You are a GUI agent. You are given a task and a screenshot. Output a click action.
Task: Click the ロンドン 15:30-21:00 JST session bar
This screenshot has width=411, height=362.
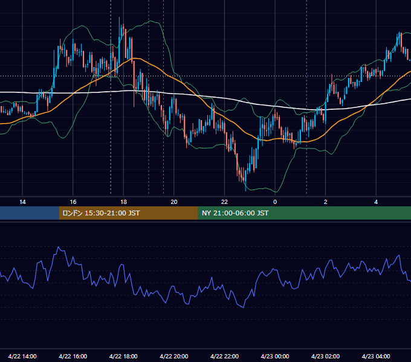pos(128,213)
